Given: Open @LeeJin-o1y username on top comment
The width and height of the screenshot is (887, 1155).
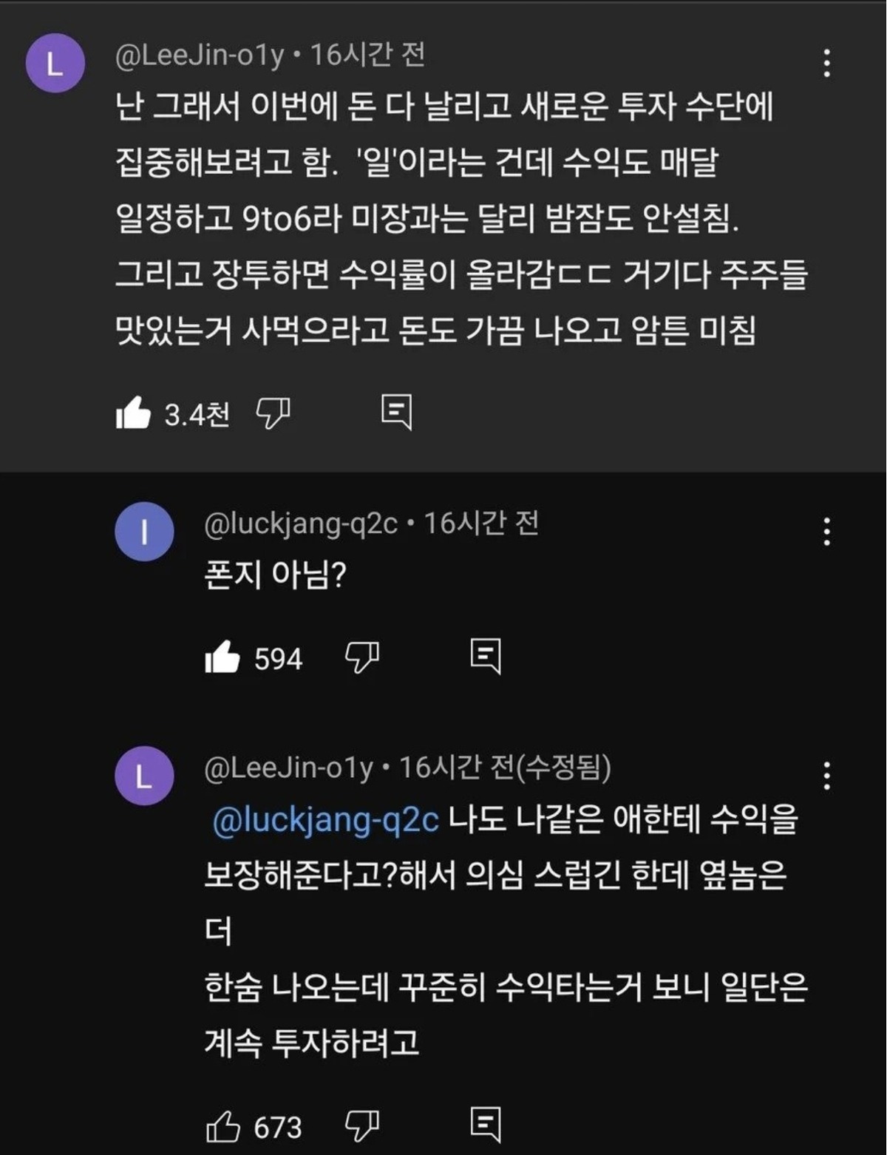Looking at the screenshot, I should (x=200, y=55).
